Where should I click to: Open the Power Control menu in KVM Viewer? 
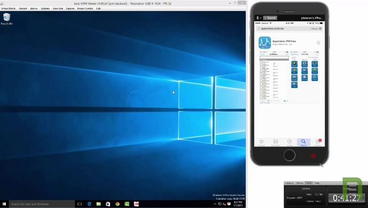(85, 8)
